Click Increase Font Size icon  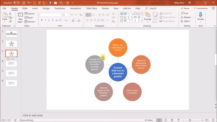[72, 15]
